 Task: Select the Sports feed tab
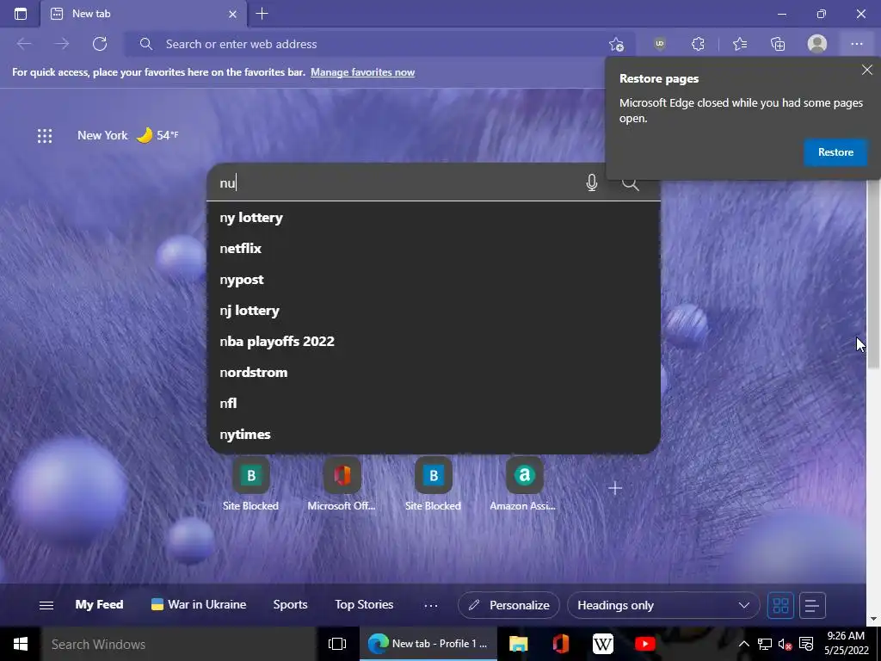[291, 605]
